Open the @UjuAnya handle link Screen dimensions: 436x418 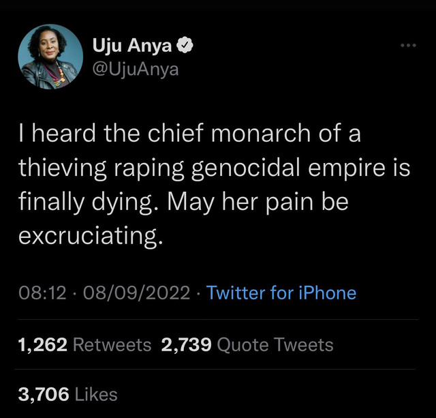point(136,69)
